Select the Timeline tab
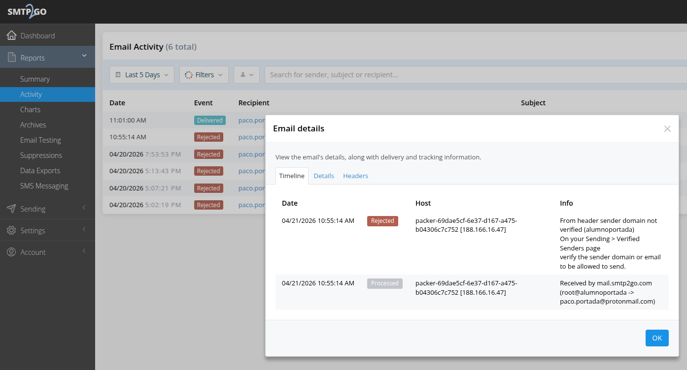 click(292, 176)
